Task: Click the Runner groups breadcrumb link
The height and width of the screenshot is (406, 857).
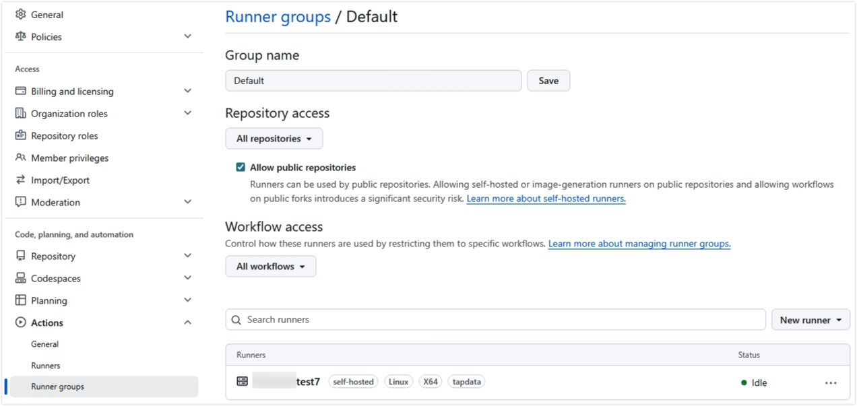Action: click(278, 16)
